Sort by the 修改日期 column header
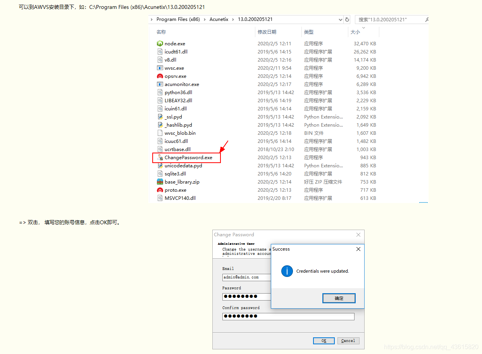Screen dimensions: 482x354 point(267,32)
